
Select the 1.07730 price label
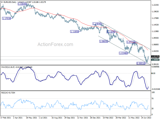[x=131, y=42]
